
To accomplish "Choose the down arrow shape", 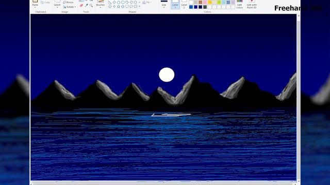I will pyautogui.click(x=110, y=7).
